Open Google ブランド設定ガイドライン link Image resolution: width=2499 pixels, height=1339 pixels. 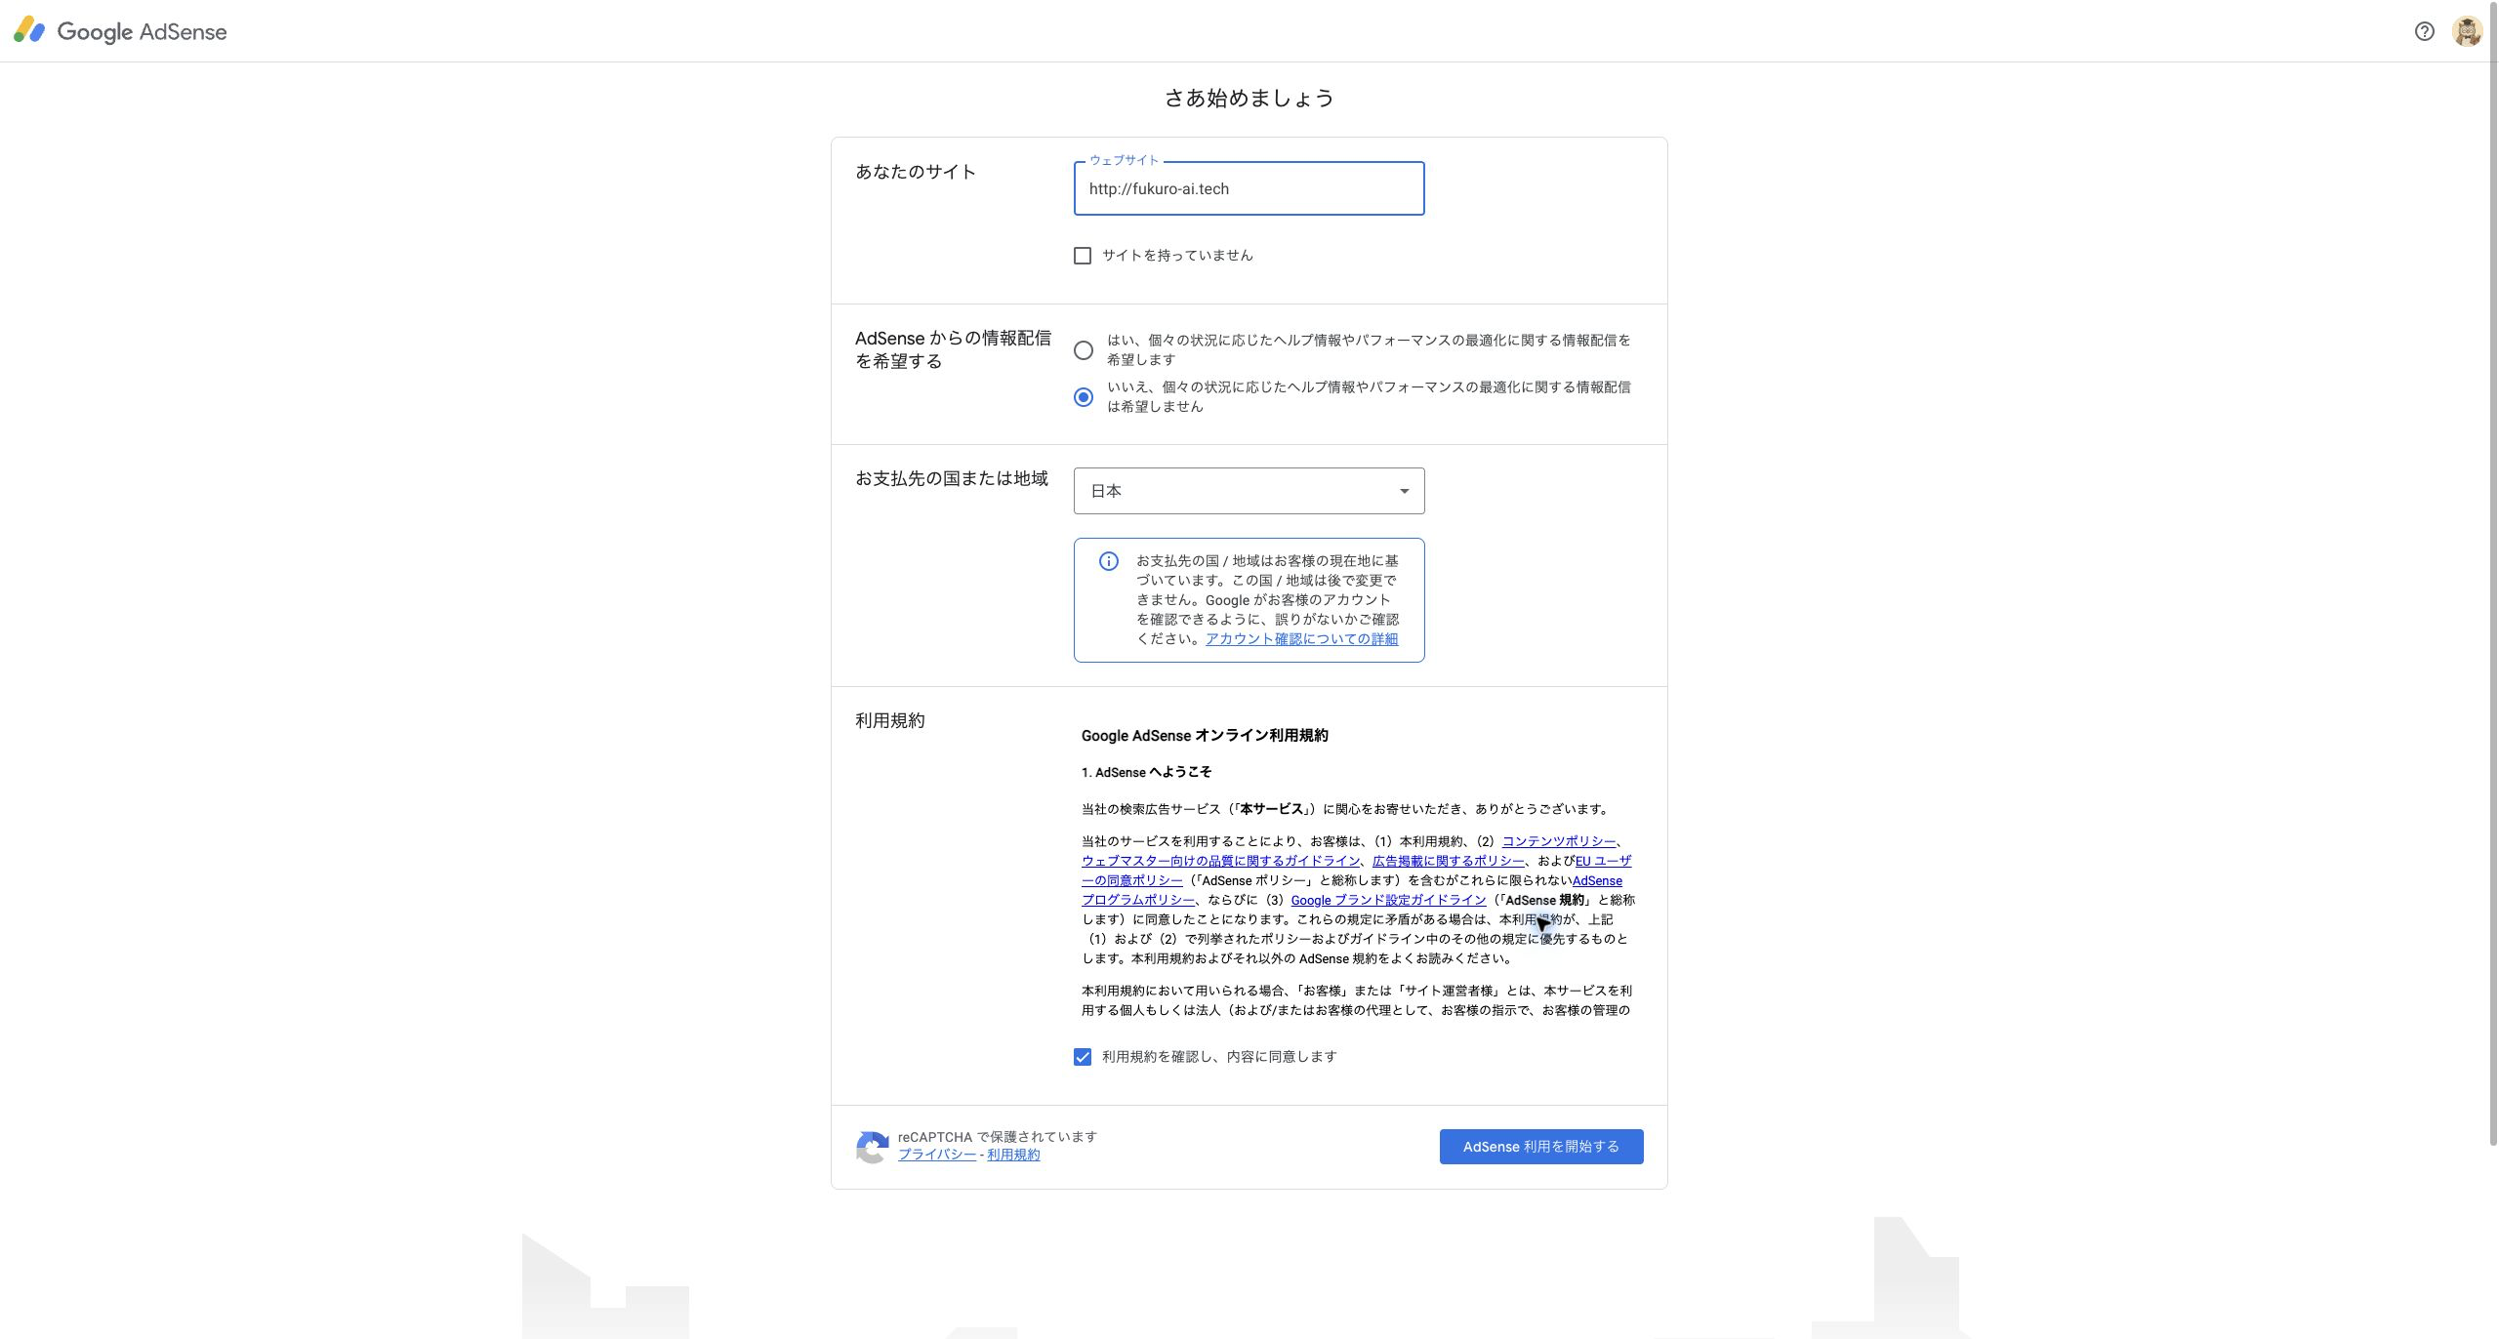point(1388,900)
